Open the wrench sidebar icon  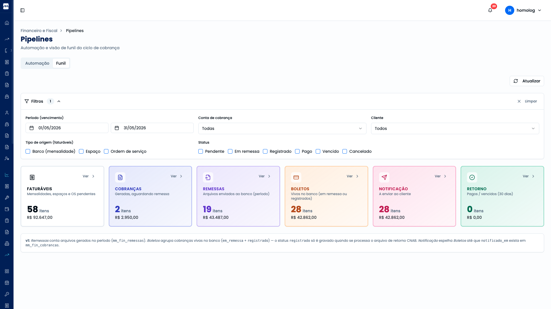tap(7, 198)
